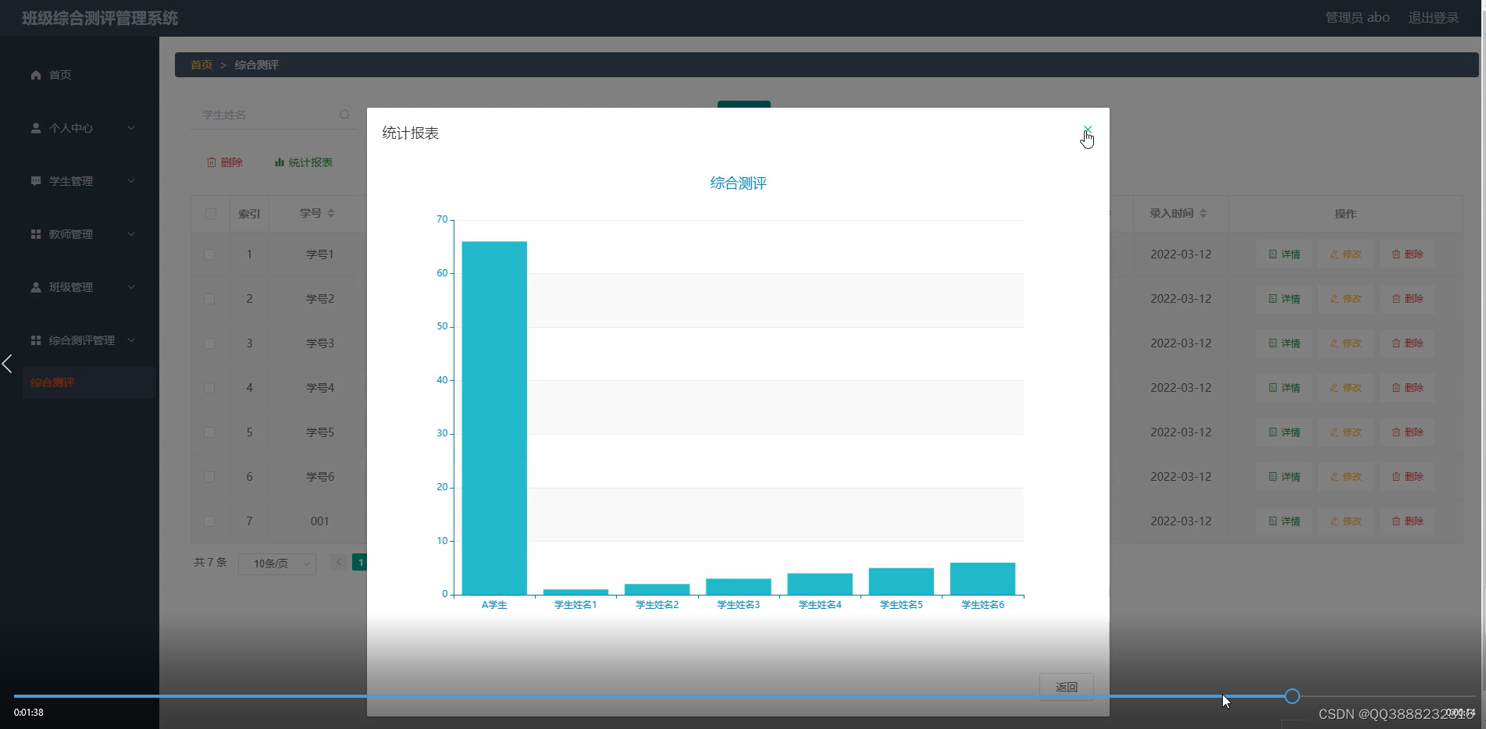
Task: Click 删除 for the 学号4 row
Action: pos(1407,388)
